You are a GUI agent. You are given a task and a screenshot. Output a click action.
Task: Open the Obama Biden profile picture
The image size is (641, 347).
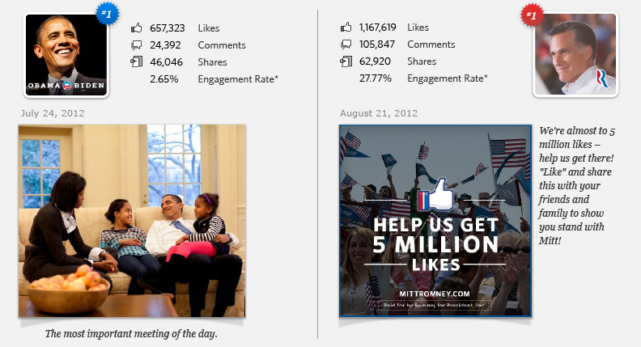[x=66, y=54]
